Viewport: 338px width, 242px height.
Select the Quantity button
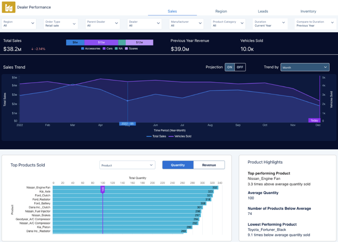pos(178,165)
